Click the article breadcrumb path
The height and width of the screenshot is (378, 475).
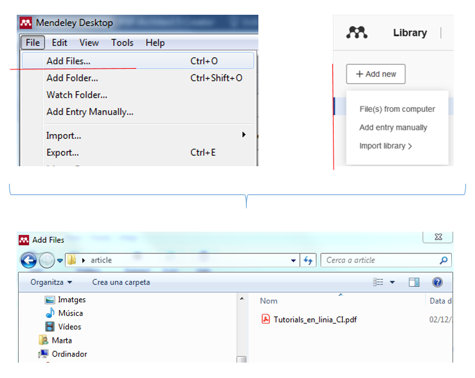point(101,260)
